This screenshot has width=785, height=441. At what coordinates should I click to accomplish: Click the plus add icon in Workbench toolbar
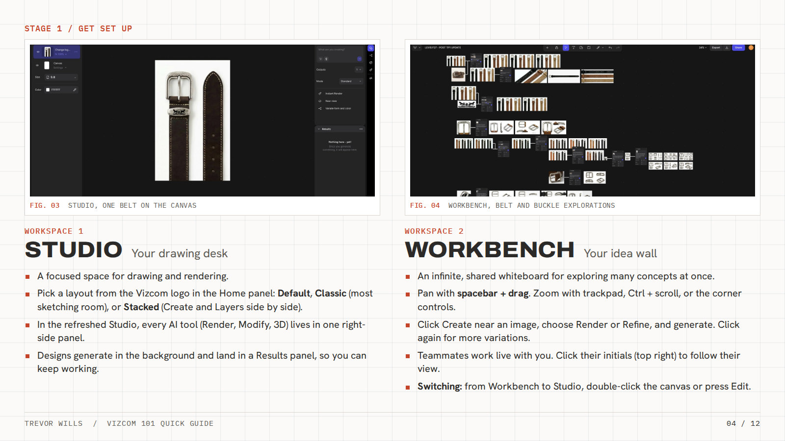point(547,48)
